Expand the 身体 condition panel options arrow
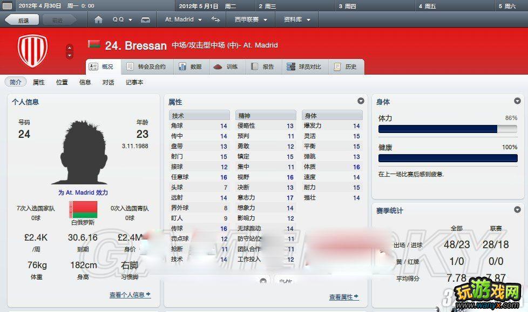 517,101
